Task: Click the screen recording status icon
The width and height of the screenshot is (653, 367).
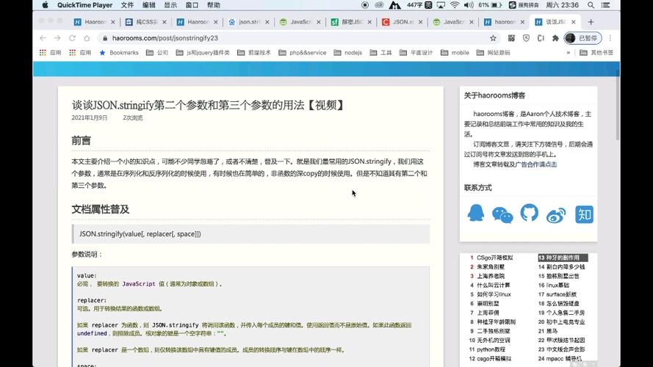Action: 365,5
